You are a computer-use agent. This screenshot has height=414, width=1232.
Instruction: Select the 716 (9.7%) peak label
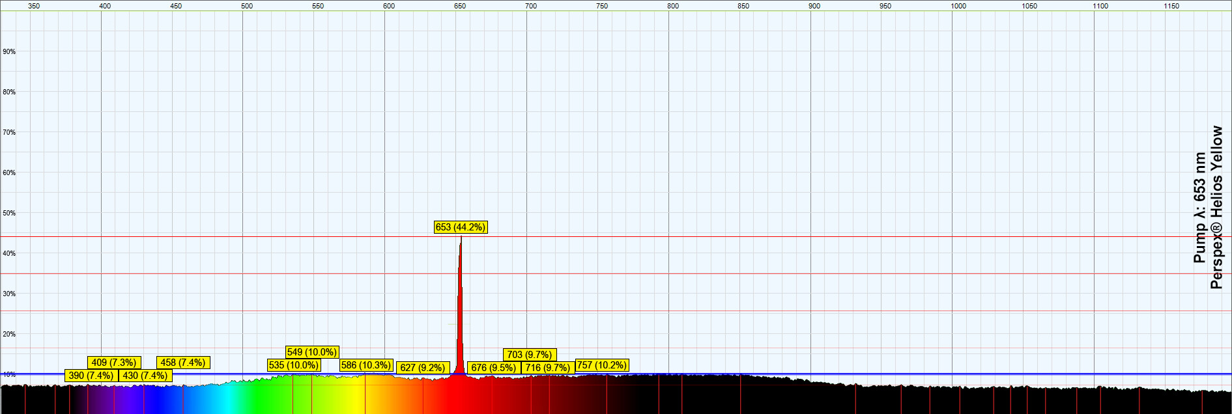[x=548, y=368]
